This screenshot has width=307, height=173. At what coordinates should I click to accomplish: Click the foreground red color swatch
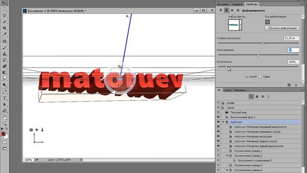pyautogui.click(x=3, y=134)
